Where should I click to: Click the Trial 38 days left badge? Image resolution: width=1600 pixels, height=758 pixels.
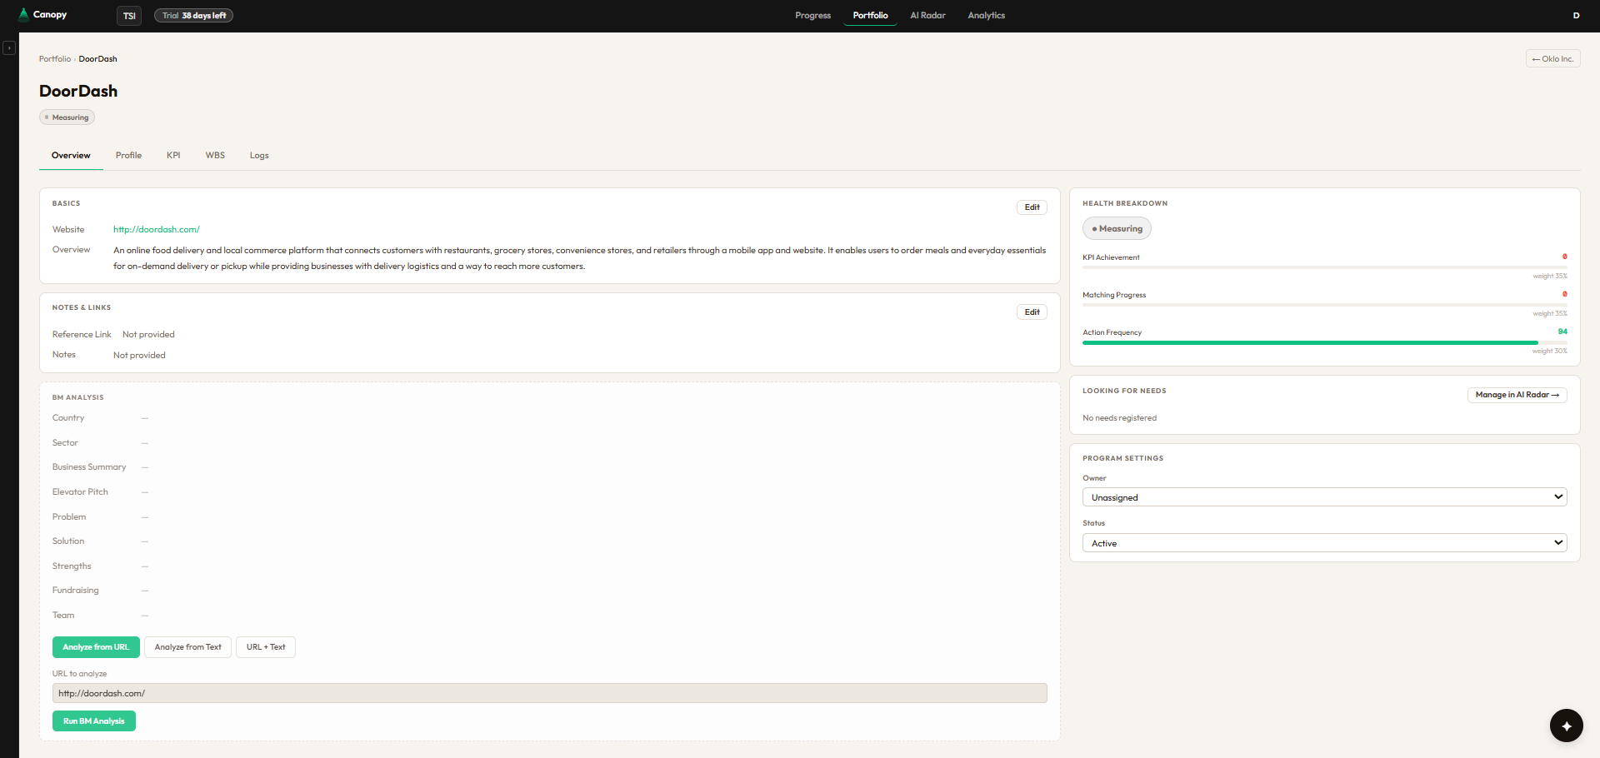click(x=193, y=16)
